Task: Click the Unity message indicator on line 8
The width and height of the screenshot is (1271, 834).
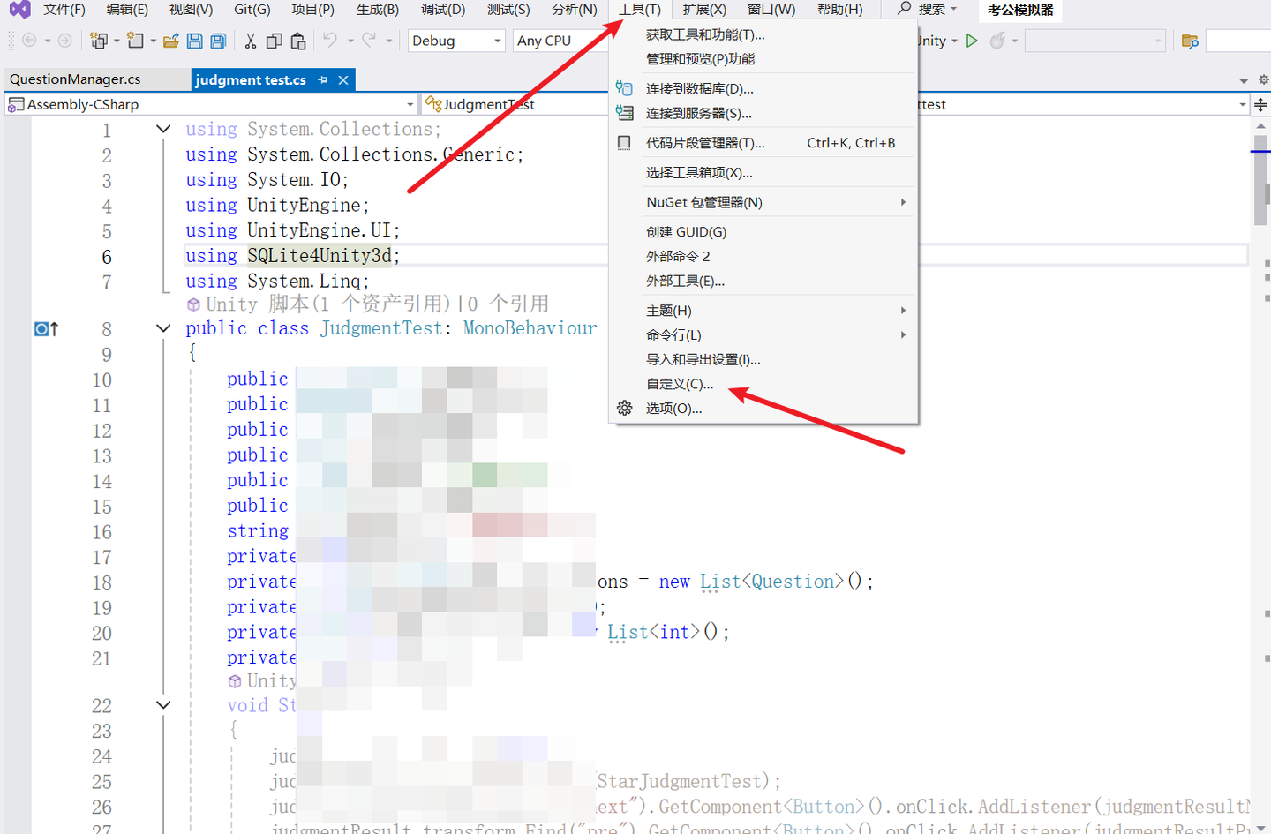Action: click(46, 329)
